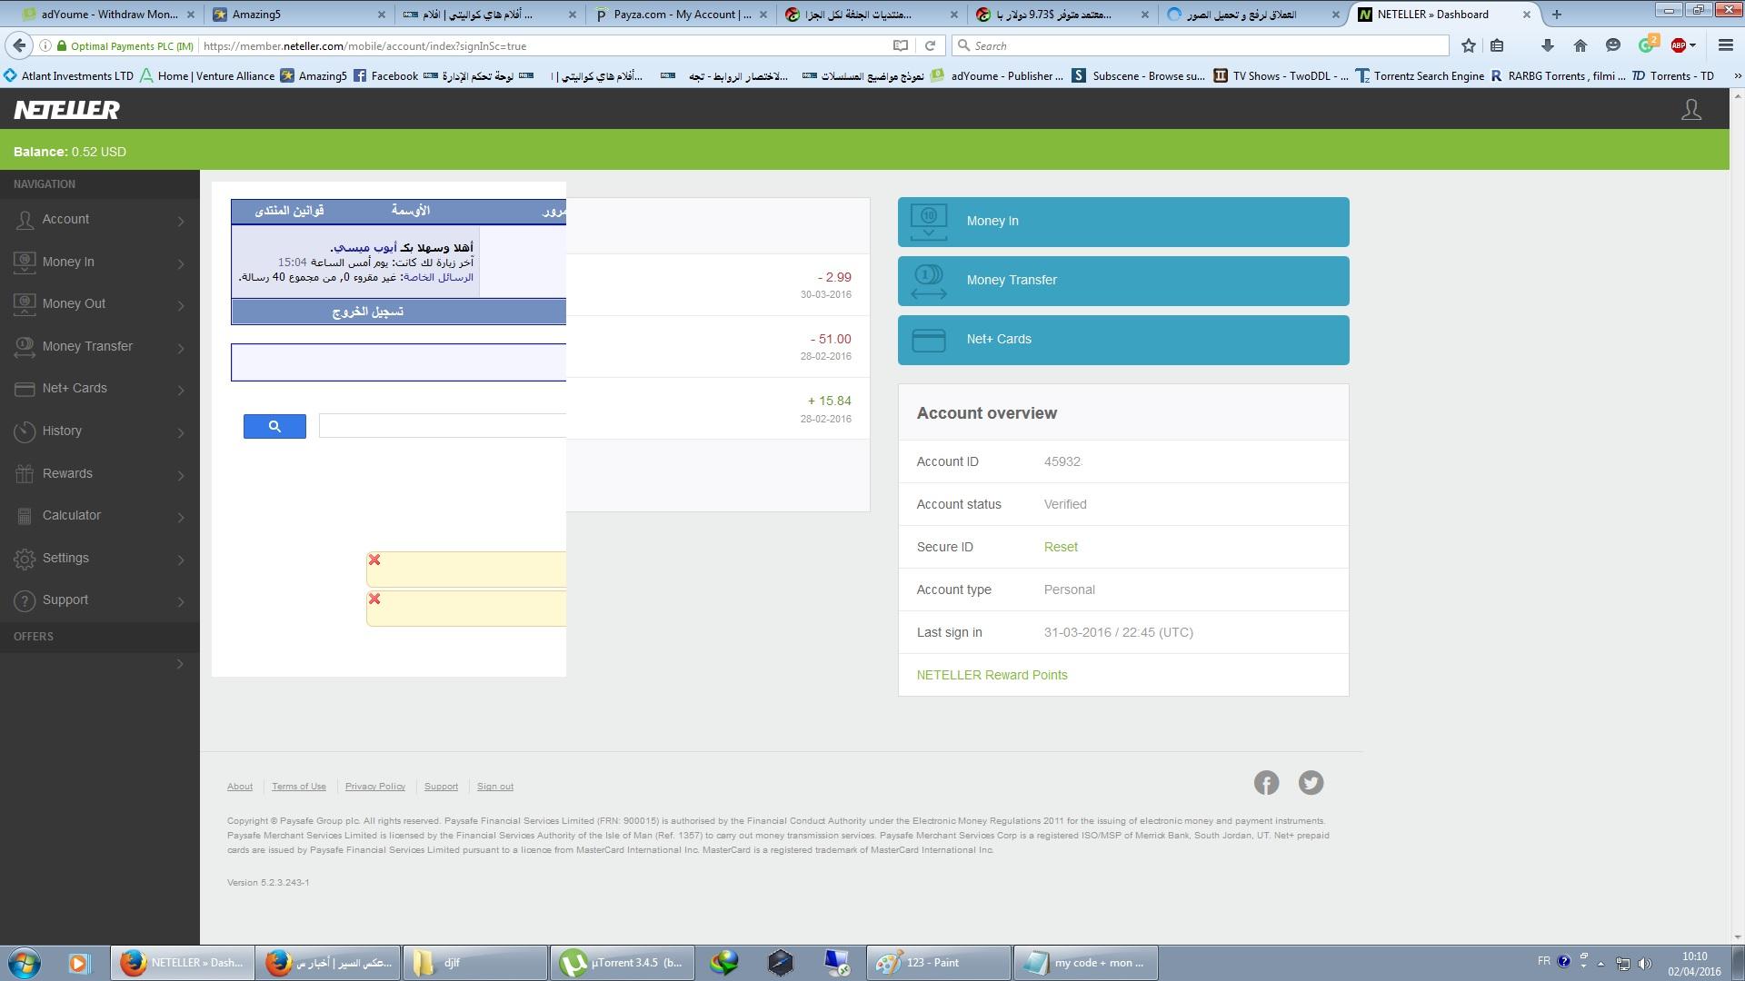Open Neteller Twitter page icon in footer
Screen dimensions: 1745x981
[x=1311, y=783]
